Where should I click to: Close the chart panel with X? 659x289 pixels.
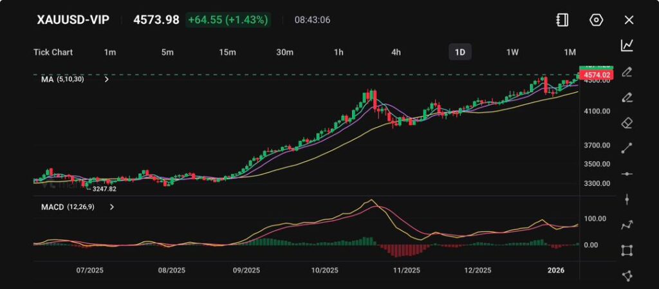point(629,20)
